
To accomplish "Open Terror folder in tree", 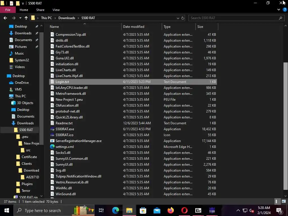I will pyautogui.click(x=26, y=191).
